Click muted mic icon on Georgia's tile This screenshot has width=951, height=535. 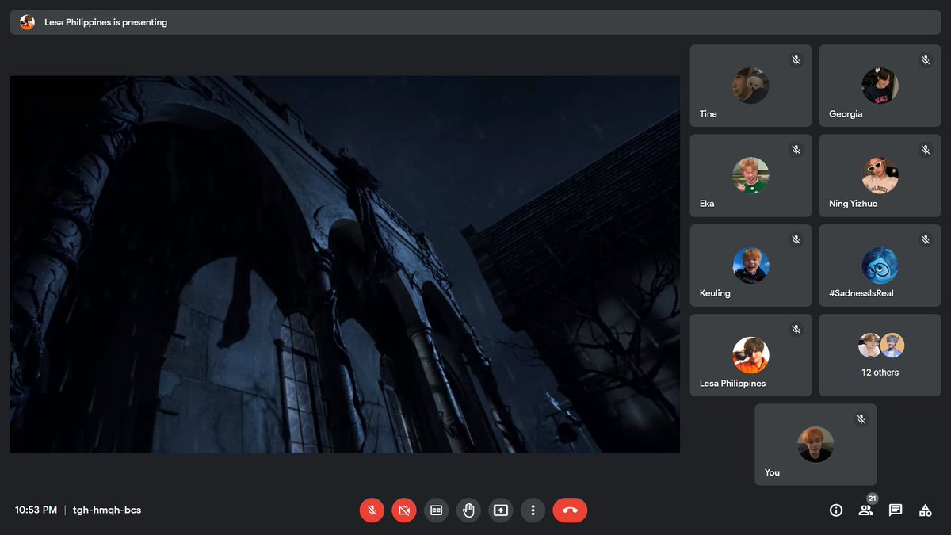point(925,60)
